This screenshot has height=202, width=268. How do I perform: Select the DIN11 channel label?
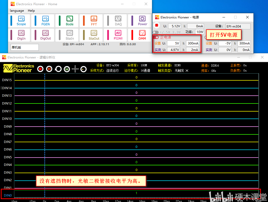[7, 111]
